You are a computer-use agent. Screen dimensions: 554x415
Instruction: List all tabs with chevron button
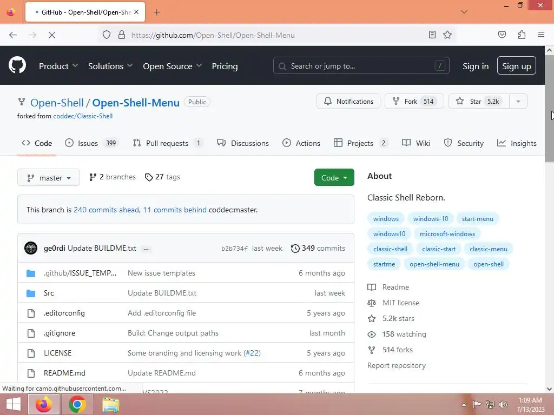464,12
